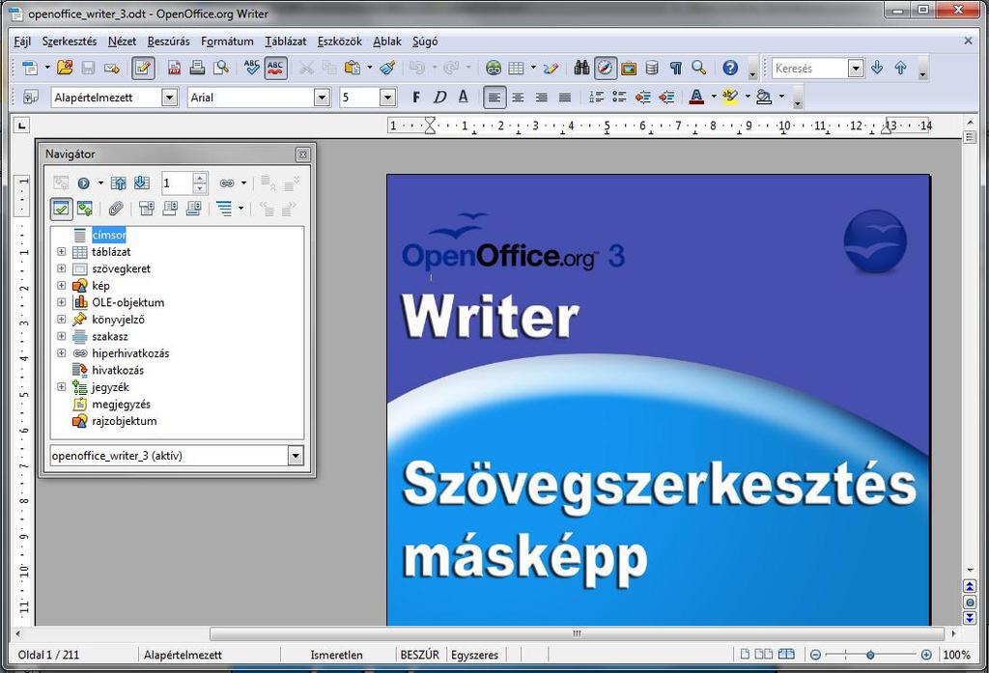Toggle Nonprinting Characters pilcrow
989x673 pixels.
(675, 68)
